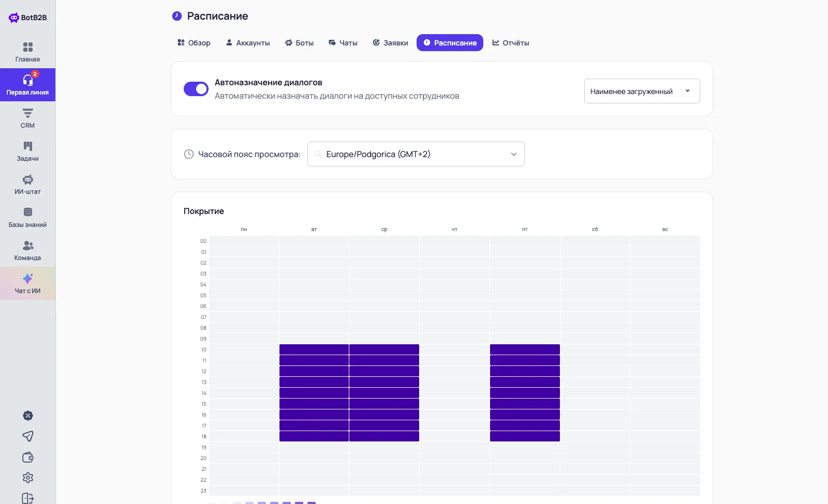Image resolution: width=828 pixels, height=504 pixels.
Task: Click the clock icon next to Расписание title
Action: click(177, 16)
